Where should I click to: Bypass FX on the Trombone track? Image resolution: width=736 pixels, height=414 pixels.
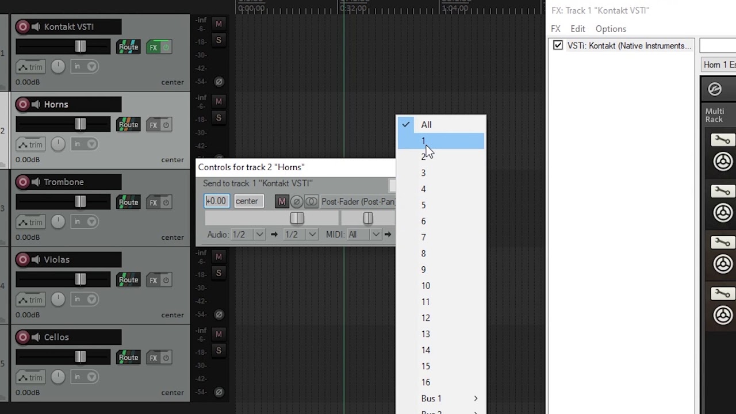[166, 202]
